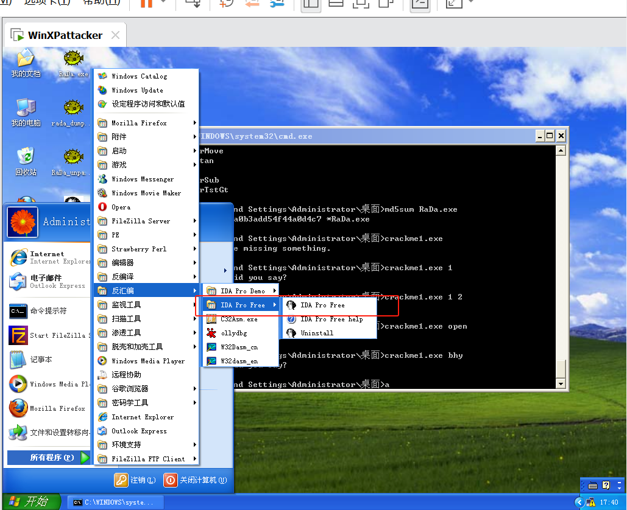Open Windows Update in programs menu
Image resolution: width=627 pixels, height=510 pixels.
pos(146,90)
